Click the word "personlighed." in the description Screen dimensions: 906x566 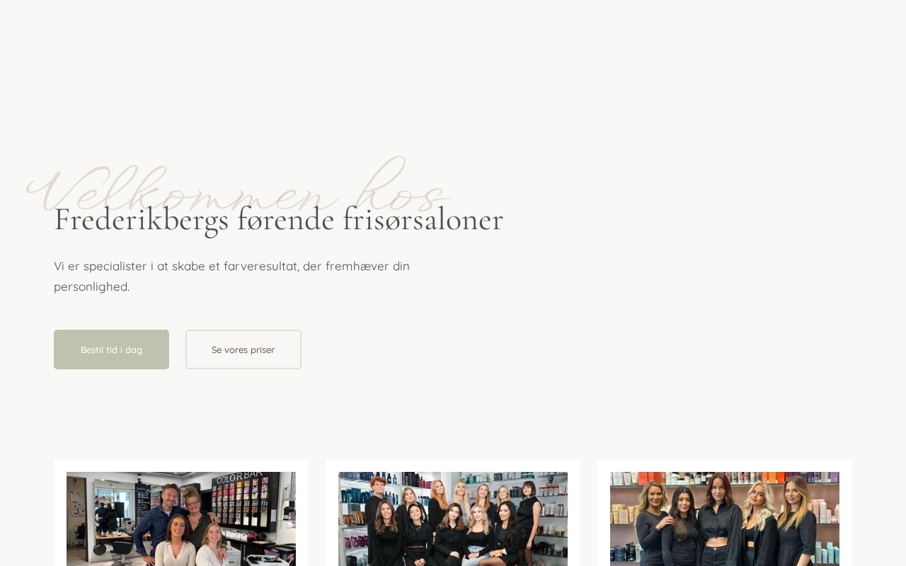[x=91, y=287]
